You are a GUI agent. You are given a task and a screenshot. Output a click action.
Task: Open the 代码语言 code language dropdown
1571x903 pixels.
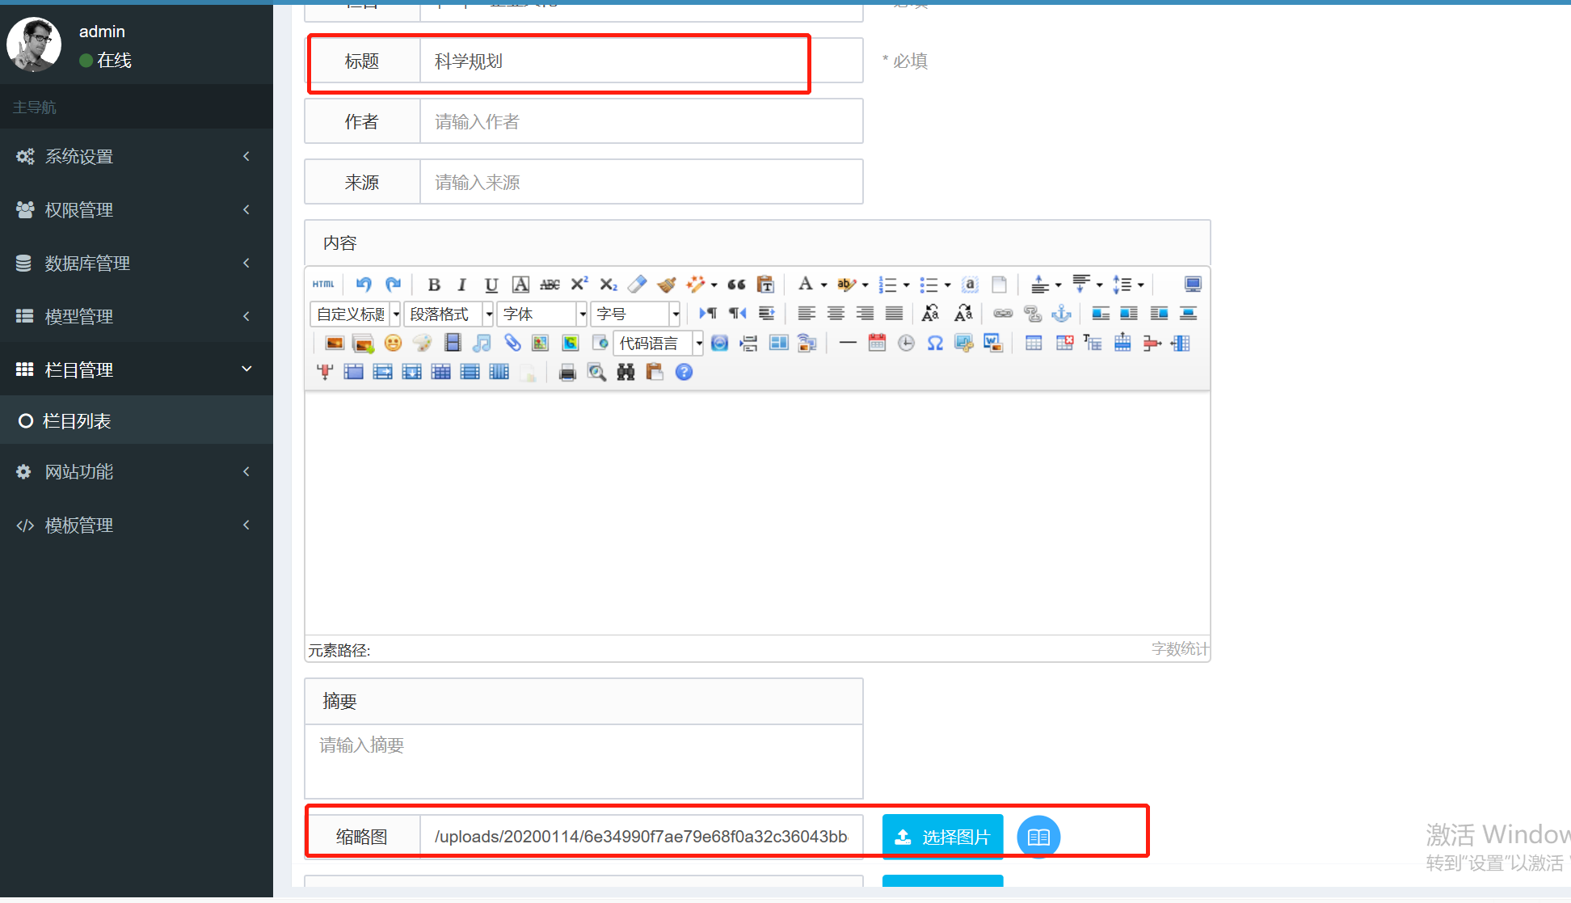pyautogui.click(x=659, y=344)
